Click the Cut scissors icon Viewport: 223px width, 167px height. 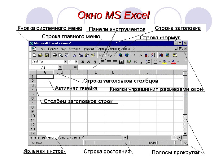pos(75,55)
